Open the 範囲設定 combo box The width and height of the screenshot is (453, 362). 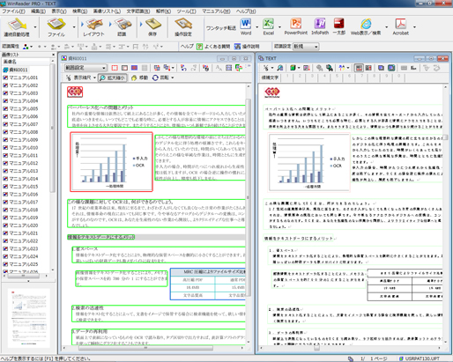[x=85, y=68]
